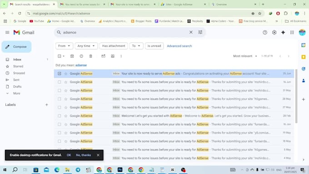Select the 16 Jun AdSense email checkbox

60,82
